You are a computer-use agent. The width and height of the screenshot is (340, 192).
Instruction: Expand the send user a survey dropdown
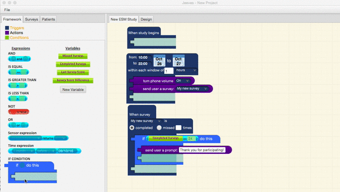(x=192, y=89)
